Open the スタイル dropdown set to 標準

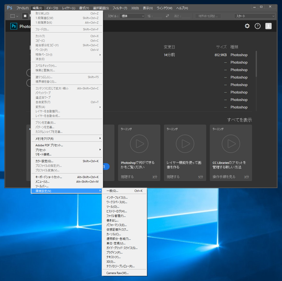coord(132,16)
